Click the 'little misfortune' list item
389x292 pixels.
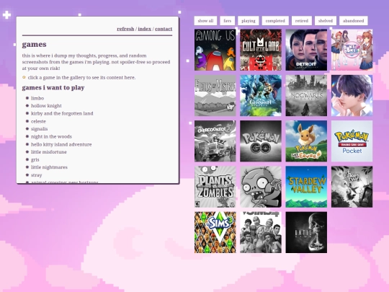point(49,152)
